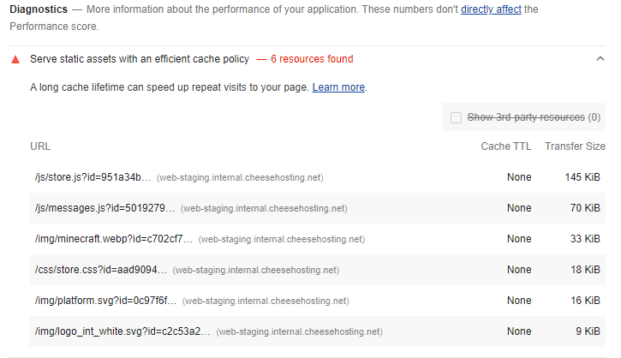This screenshot has height=358, width=621.
Task: Collapse the cache policy audit chevron
Action: pyautogui.click(x=600, y=59)
